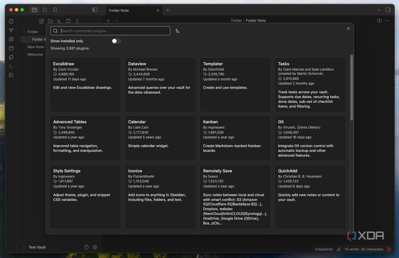Switch to the Folder Note tab
Viewport: 399px width, 258px height.
[x=134, y=11]
